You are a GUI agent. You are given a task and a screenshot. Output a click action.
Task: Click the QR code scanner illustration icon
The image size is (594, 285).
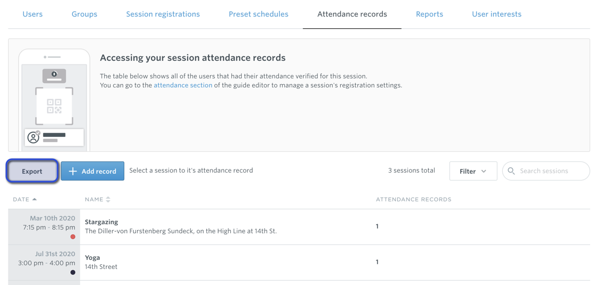coord(54,107)
